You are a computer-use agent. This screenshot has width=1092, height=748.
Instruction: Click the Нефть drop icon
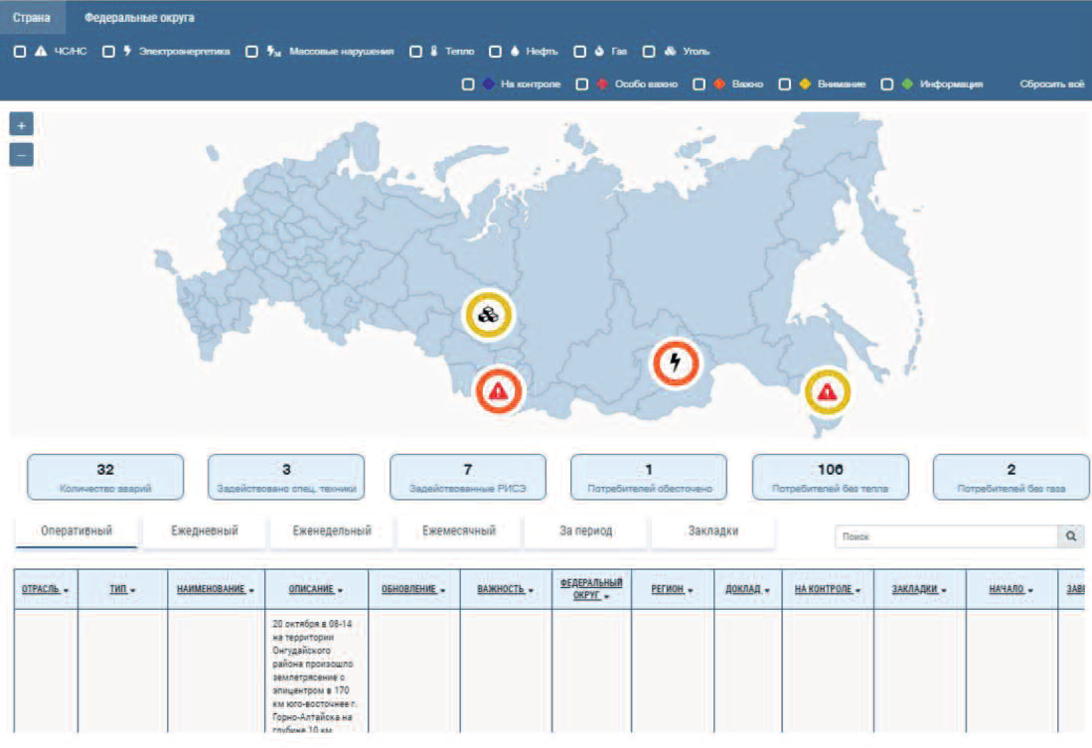[x=515, y=51]
